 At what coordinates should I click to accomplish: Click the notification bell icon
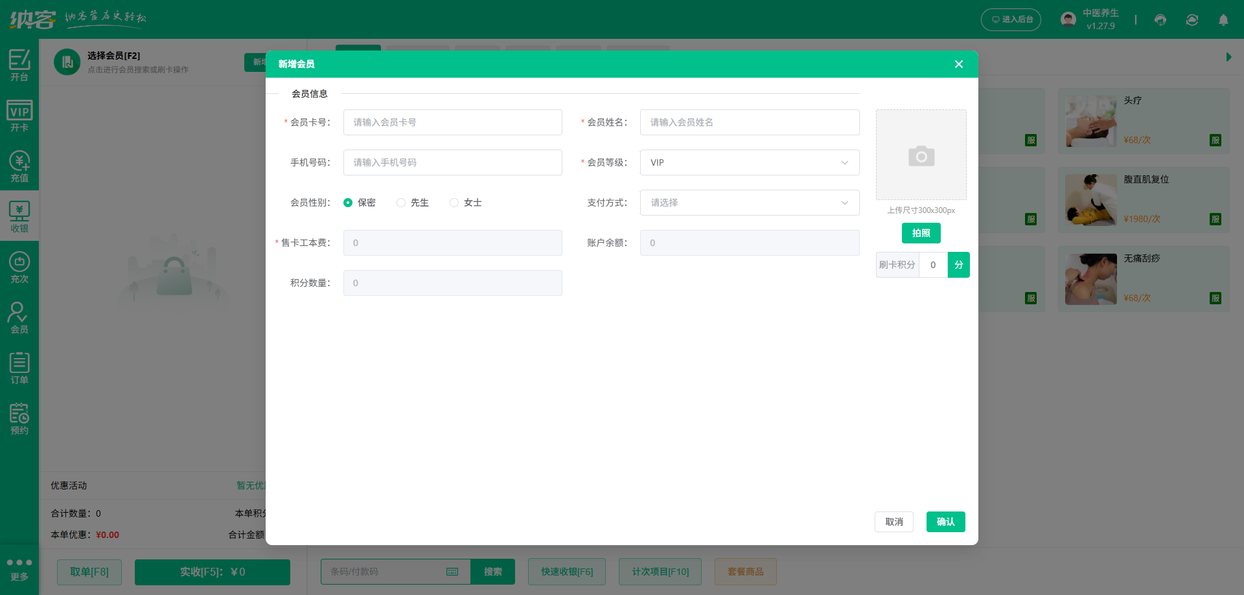click(x=1223, y=20)
